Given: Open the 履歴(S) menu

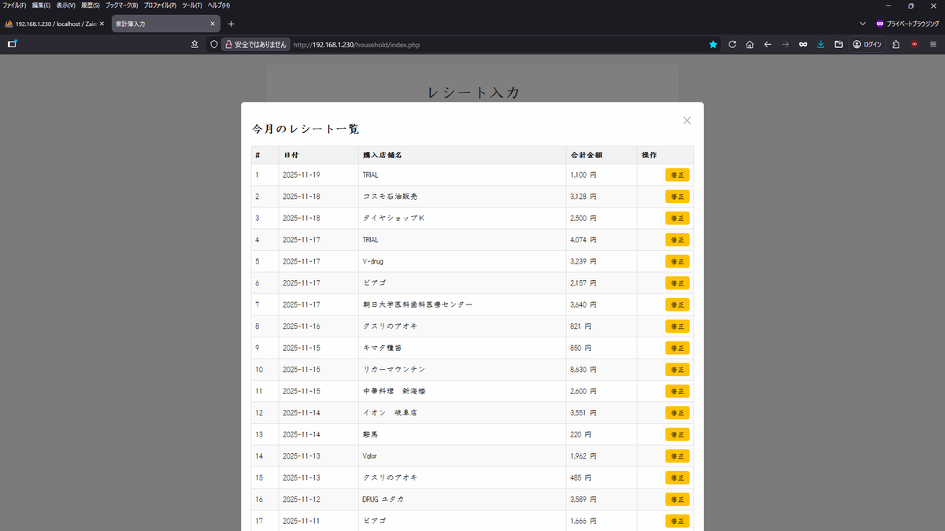Looking at the screenshot, I should 91,6.
